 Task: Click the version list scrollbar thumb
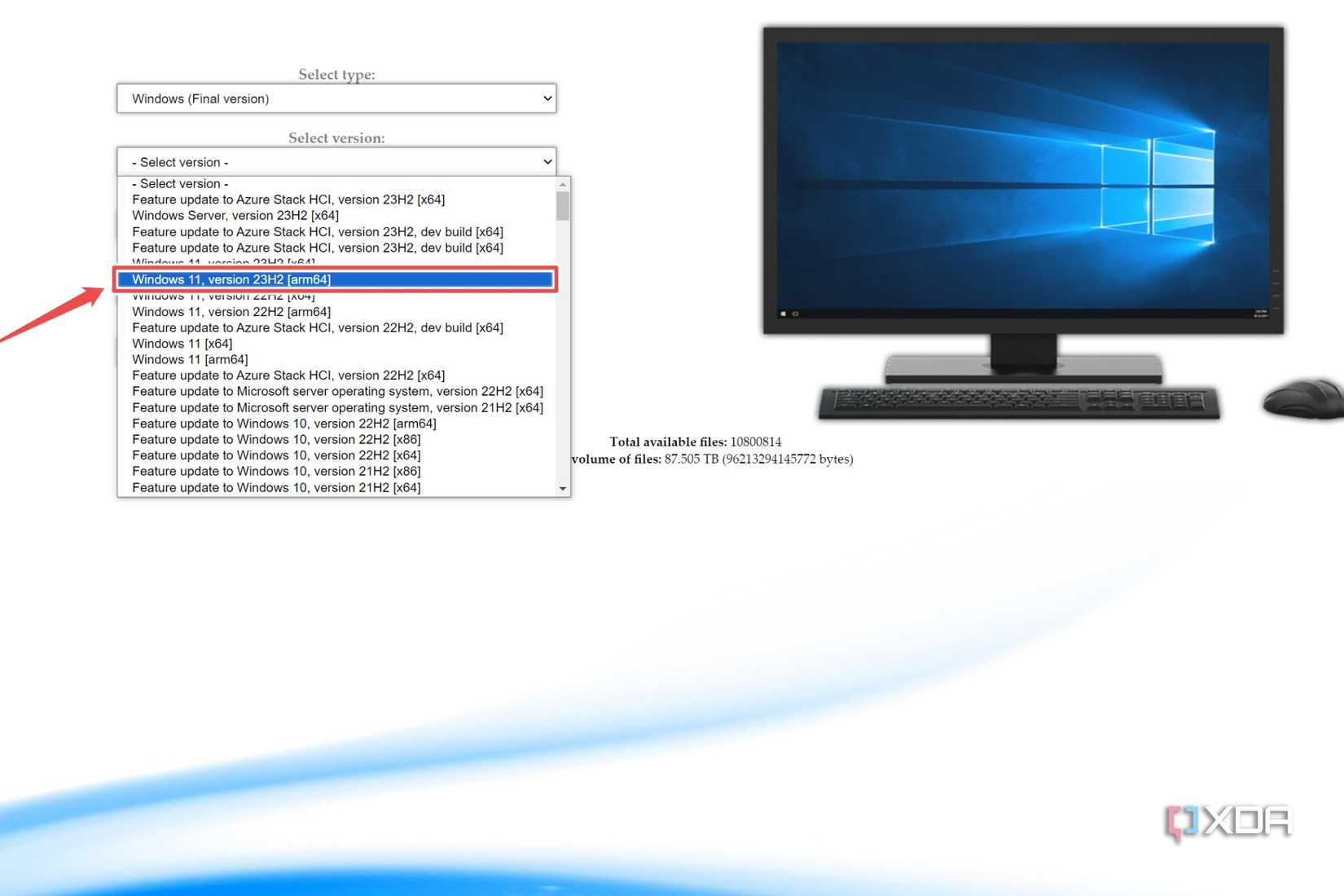[563, 206]
